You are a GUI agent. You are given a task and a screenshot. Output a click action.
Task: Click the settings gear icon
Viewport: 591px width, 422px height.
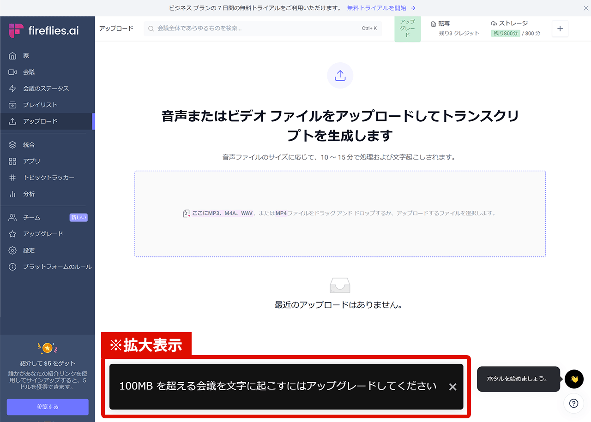pos(12,250)
